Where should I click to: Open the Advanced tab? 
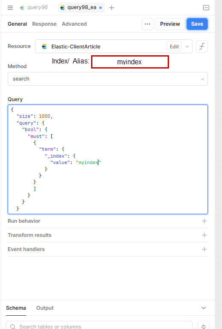[74, 24]
